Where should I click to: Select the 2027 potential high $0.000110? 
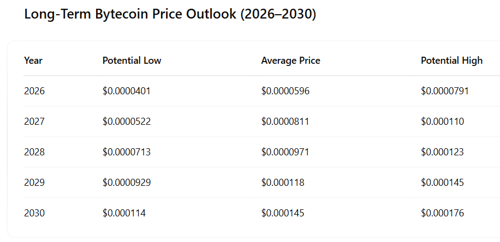(442, 122)
